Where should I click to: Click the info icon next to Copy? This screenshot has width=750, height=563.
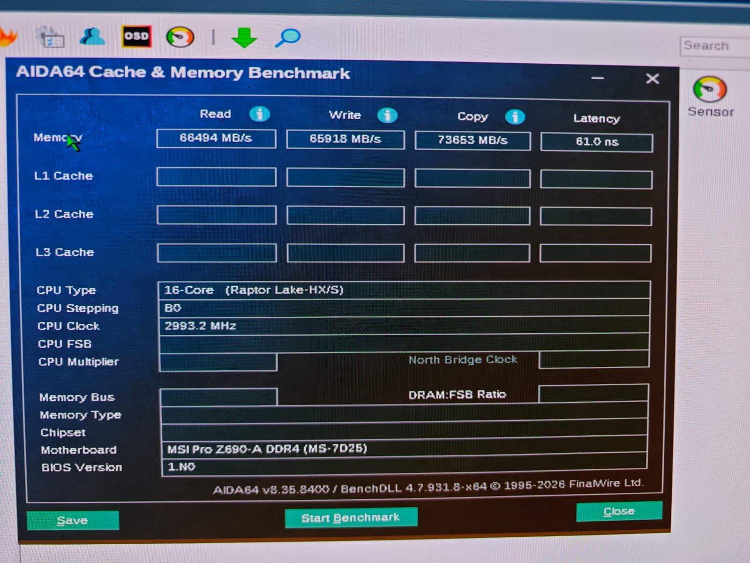(515, 117)
